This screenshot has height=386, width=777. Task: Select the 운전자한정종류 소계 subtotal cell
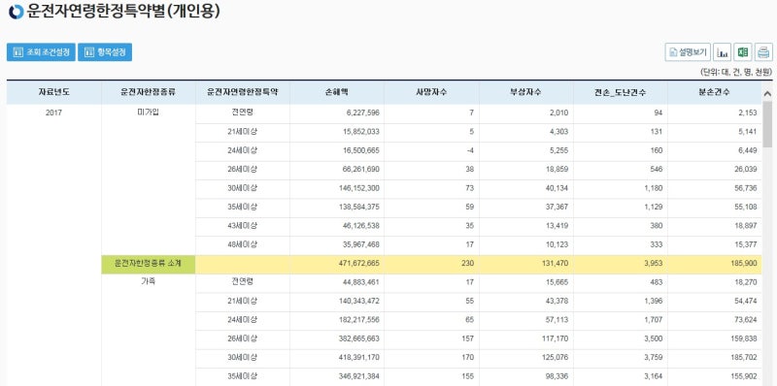tap(149, 264)
